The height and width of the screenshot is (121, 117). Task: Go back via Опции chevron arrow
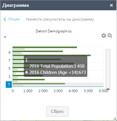coord(5,19)
